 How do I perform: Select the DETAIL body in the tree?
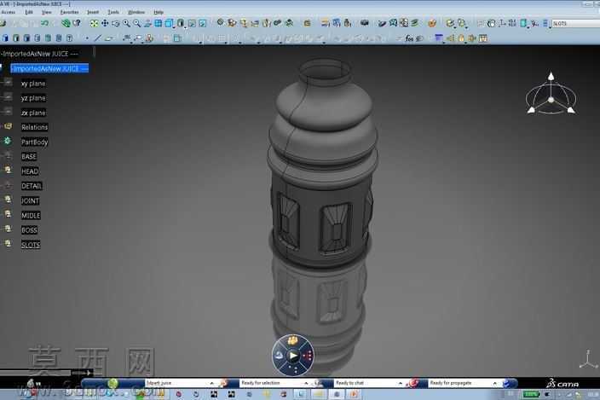pyautogui.click(x=32, y=186)
